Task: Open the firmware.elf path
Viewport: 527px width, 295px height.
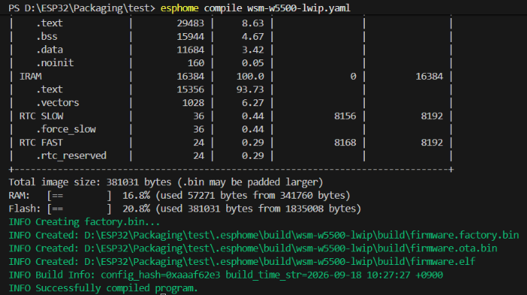Action: click(x=280, y=262)
